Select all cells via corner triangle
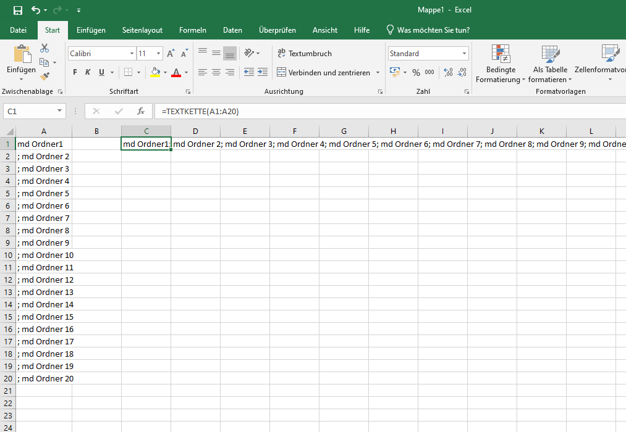The height and width of the screenshot is (432, 626). pyautogui.click(x=10, y=131)
